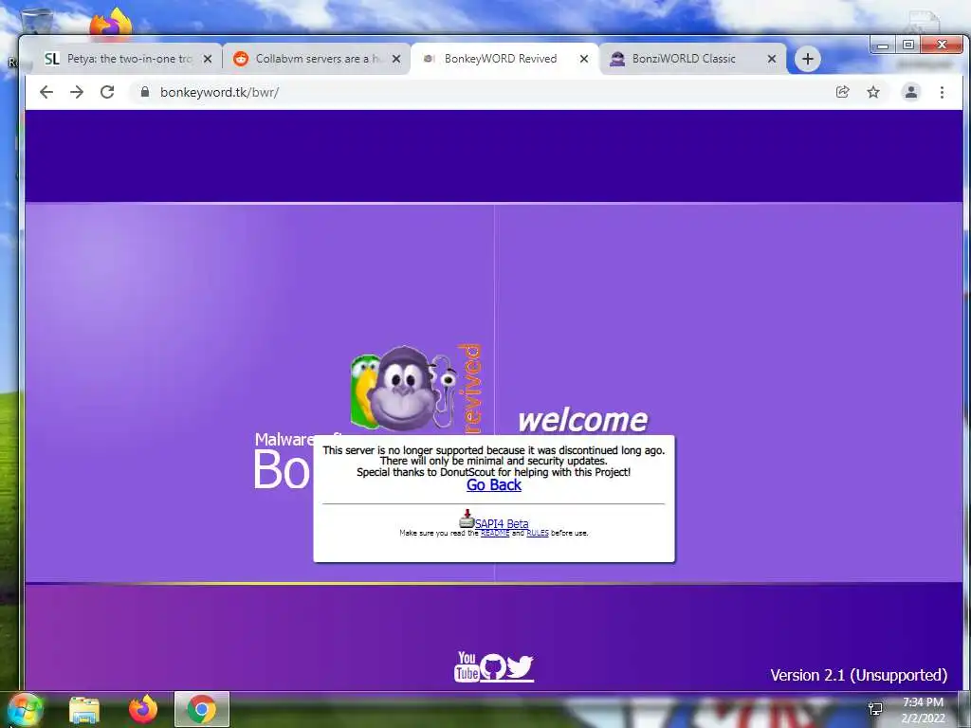Open File Explorer from the taskbar
The image size is (971, 728).
pyautogui.click(x=84, y=709)
